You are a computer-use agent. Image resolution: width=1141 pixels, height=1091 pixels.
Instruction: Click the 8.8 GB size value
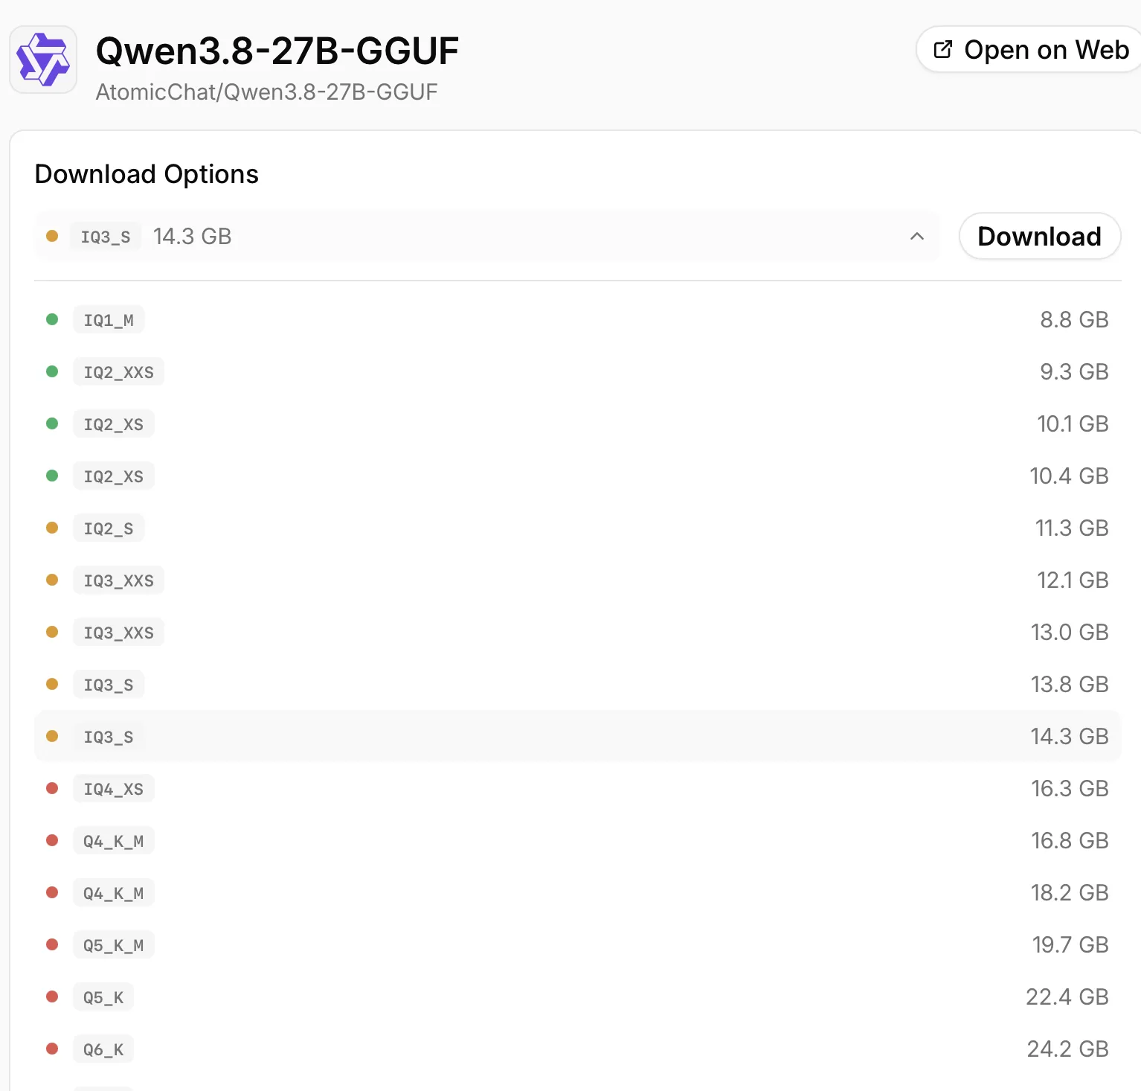click(x=1074, y=319)
